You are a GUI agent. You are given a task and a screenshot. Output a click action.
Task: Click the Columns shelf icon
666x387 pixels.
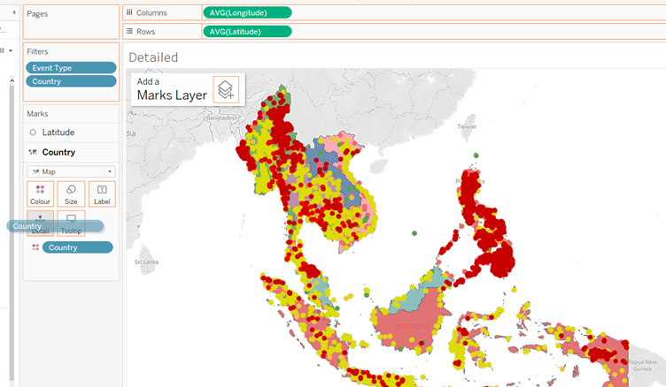[129, 12]
